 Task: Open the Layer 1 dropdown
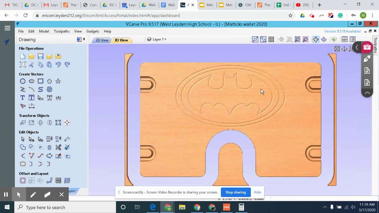pyautogui.click(x=157, y=39)
